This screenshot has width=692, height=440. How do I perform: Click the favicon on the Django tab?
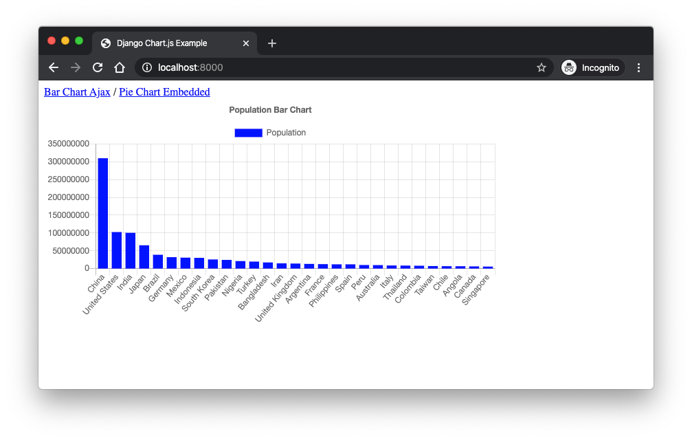[105, 43]
